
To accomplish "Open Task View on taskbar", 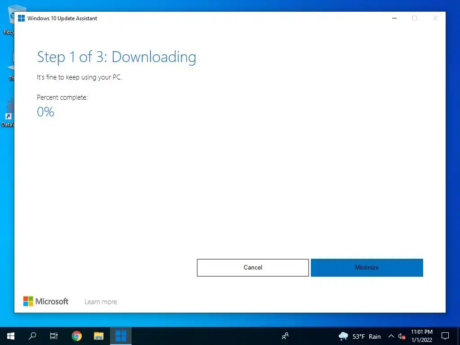I will click(x=54, y=336).
